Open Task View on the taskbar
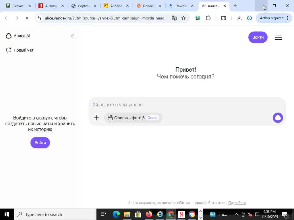294x220 pixels. click(103, 214)
